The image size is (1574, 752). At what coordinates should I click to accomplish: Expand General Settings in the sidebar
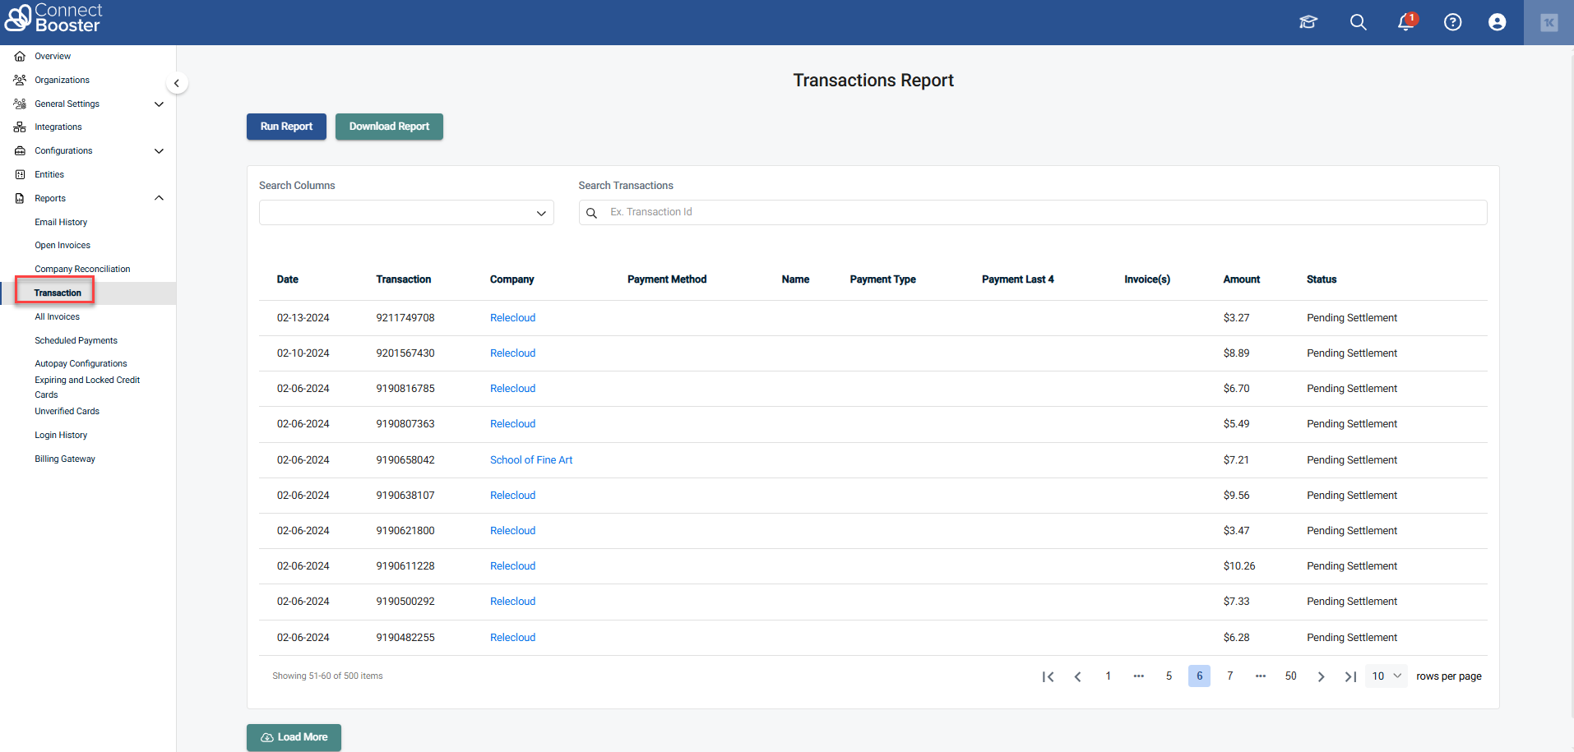(159, 104)
